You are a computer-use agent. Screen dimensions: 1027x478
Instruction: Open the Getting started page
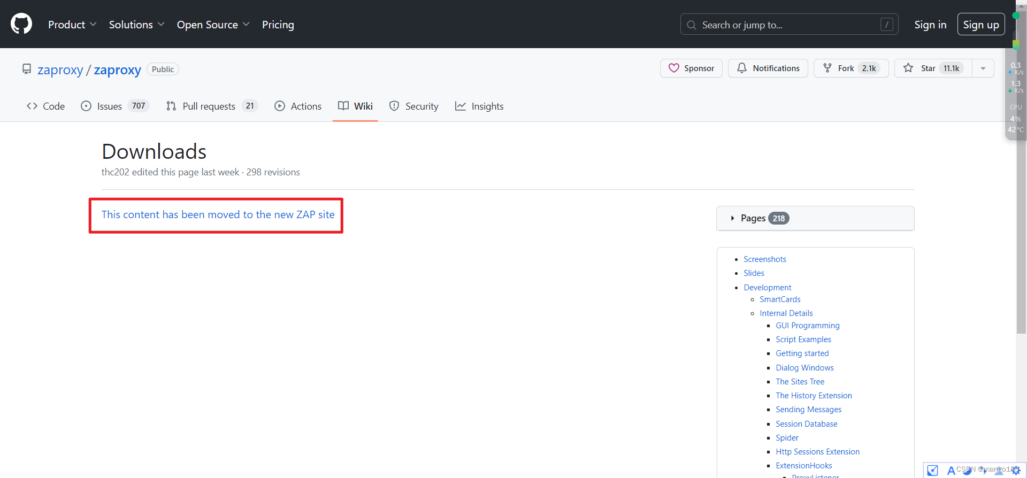point(802,353)
